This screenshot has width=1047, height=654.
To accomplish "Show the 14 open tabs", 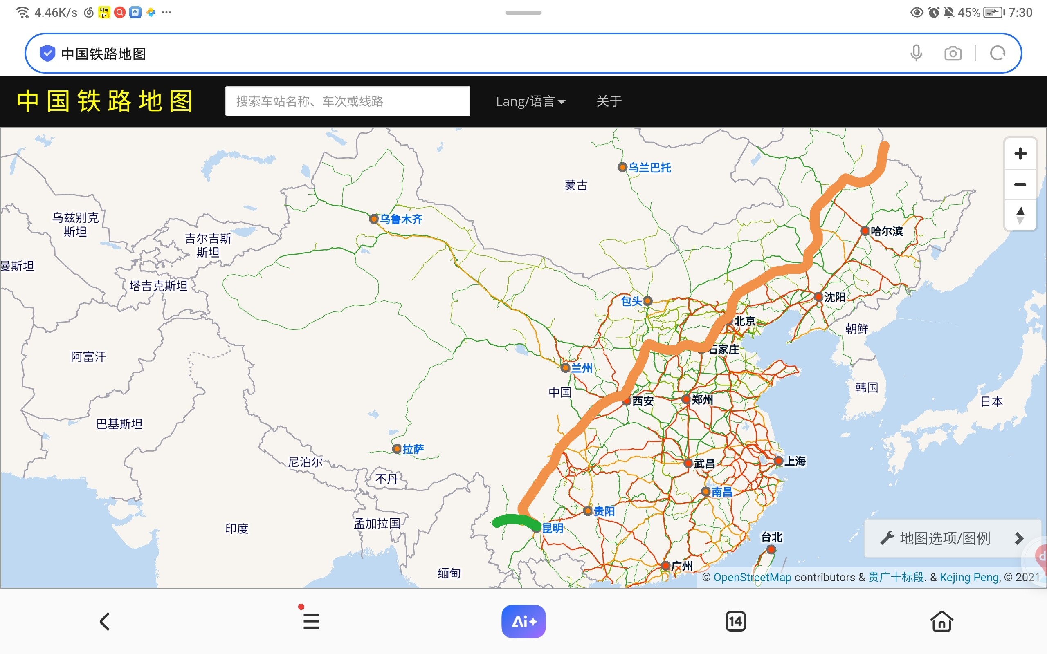I will coord(735,621).
